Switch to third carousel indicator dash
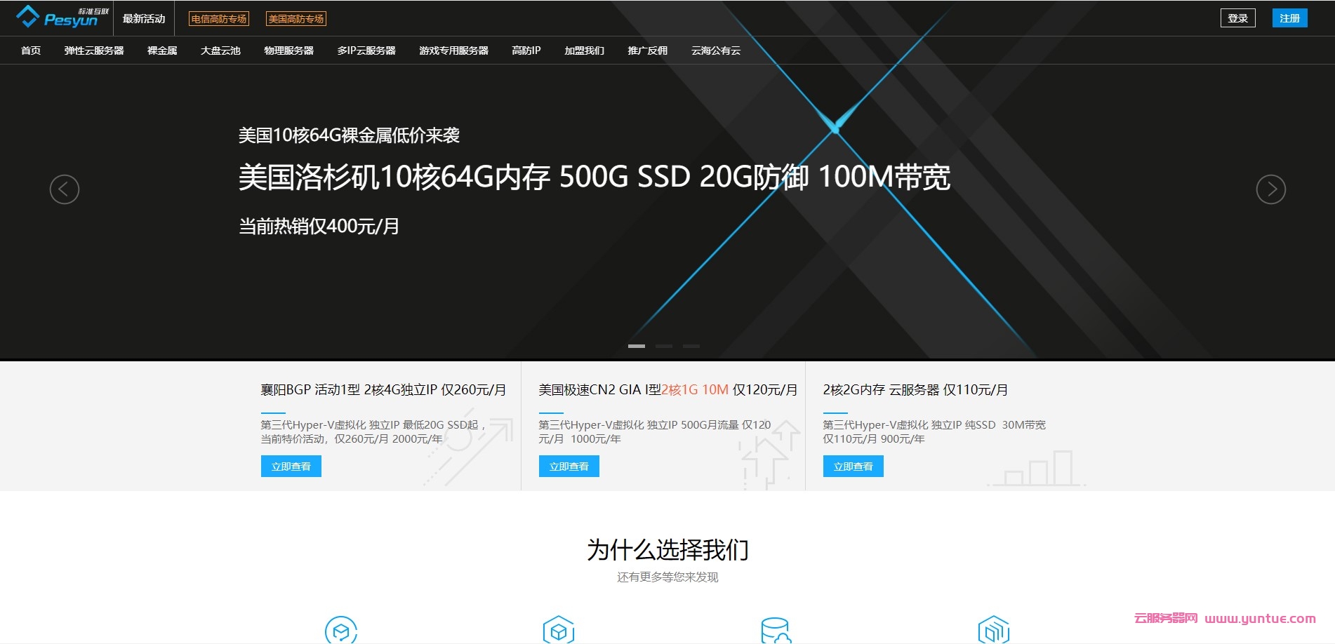Screen dimensions: 1335x644 691,346
